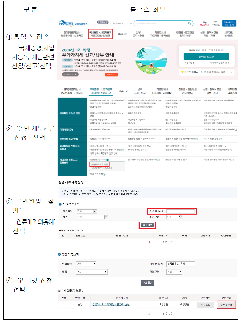Click plus icon beside 민원서류 발급 제한 및 위변조방지

coord(196,139)
